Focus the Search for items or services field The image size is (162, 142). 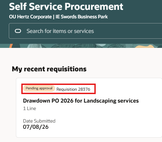point(85,31)
